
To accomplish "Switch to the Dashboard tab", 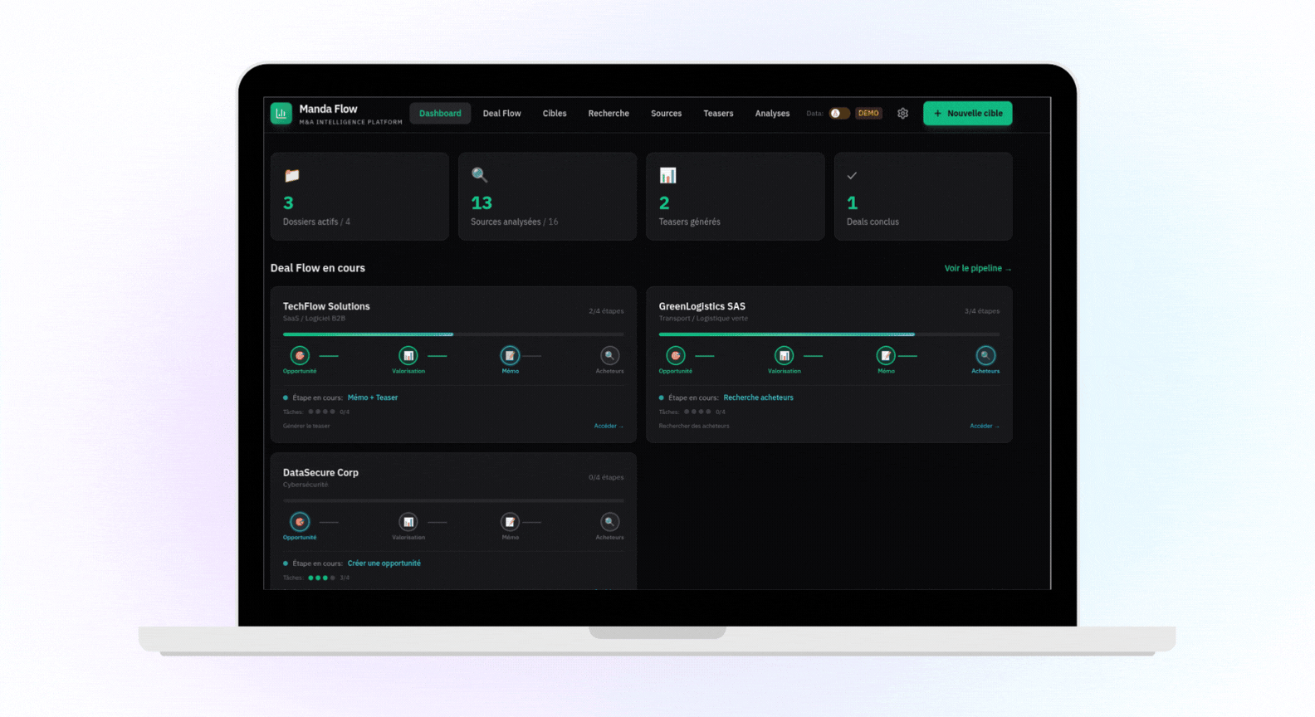I will point(440,114).
